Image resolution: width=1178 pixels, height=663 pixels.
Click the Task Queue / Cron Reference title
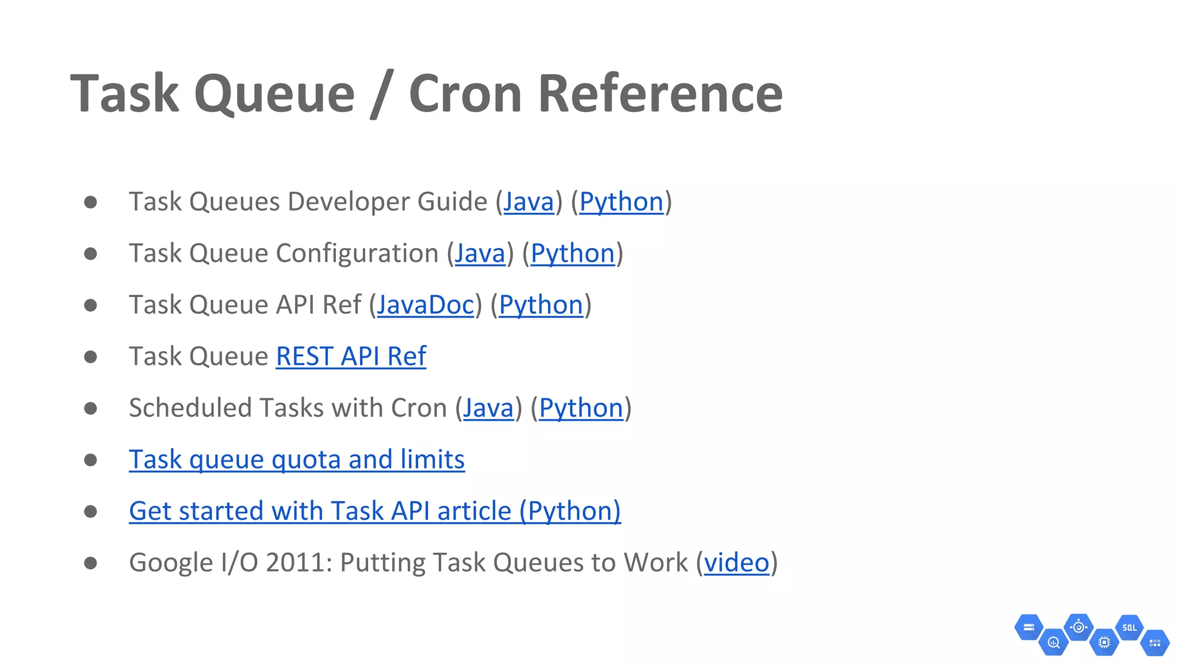pos(426,93)
